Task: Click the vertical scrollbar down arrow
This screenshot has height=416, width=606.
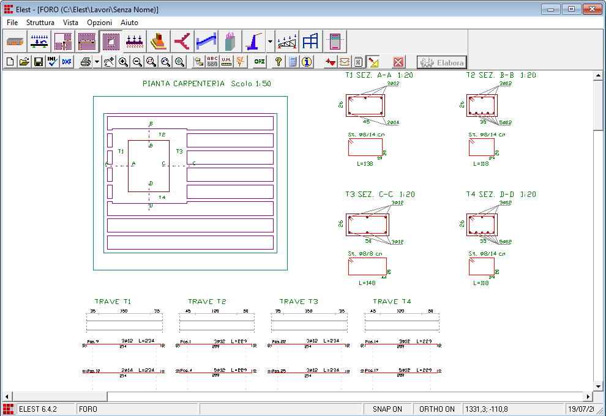Action: point(598,386)
